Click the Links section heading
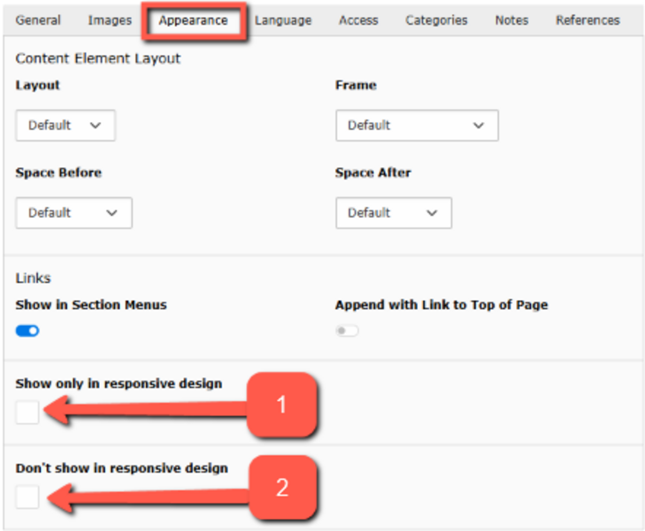 point(34,278)
